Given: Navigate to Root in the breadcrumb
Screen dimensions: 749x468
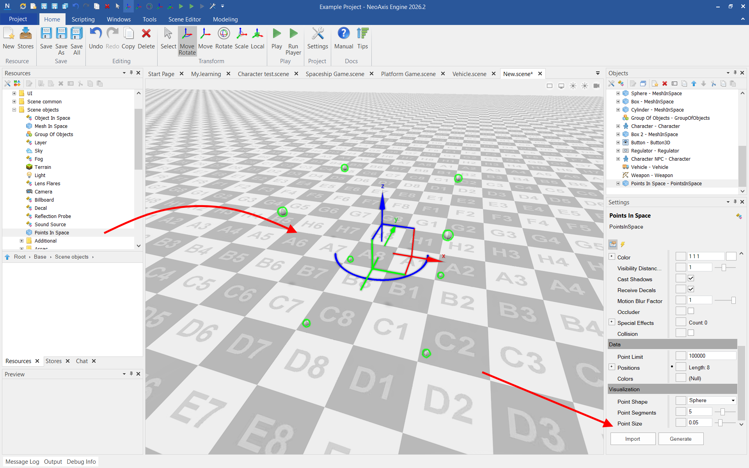Looking at the screenshot, I should (x=20, y=257).
